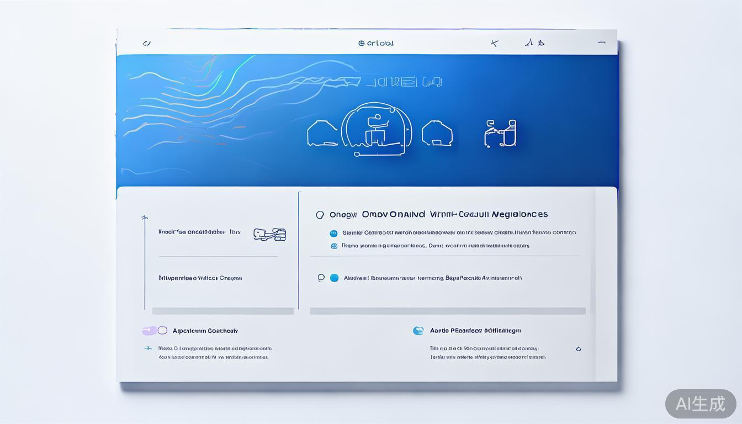Click the small house-shaped icon left of the dome
The height and width of the screenshot is (424, 742).
[x=322, y=134]
